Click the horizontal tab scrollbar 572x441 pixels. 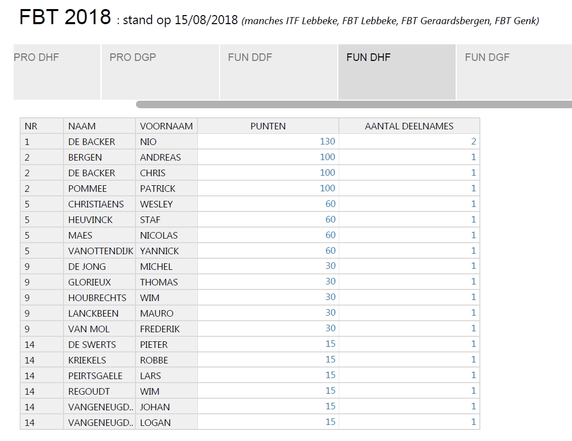point(354,105)
